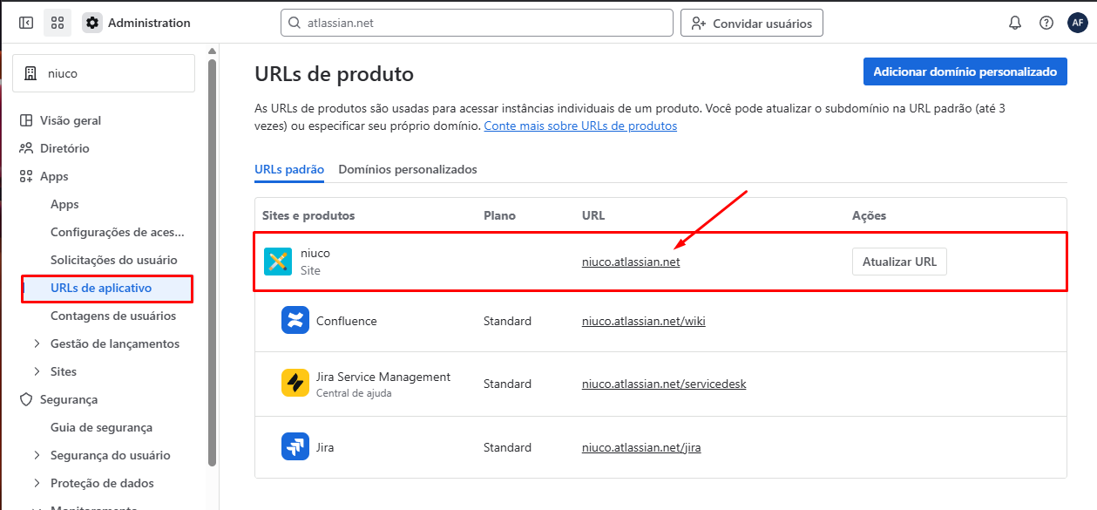Click the Ações column header

[869, 215]
